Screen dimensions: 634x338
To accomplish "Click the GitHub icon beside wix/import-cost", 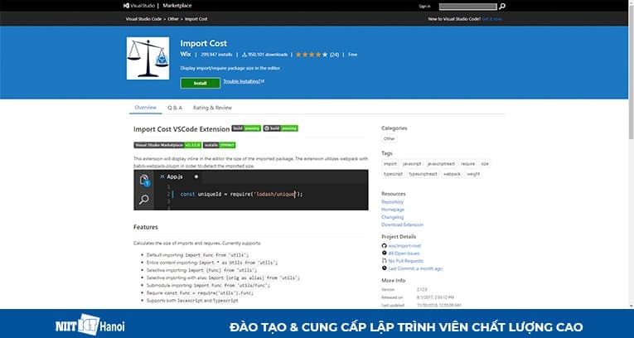I will point(384,246).
